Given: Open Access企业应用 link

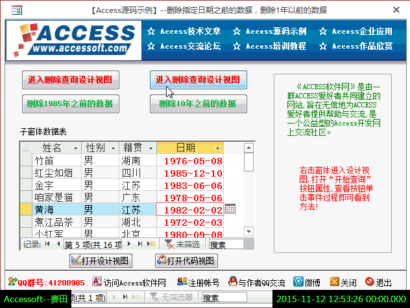Looking at the screenshot, I should click(356, 31).
